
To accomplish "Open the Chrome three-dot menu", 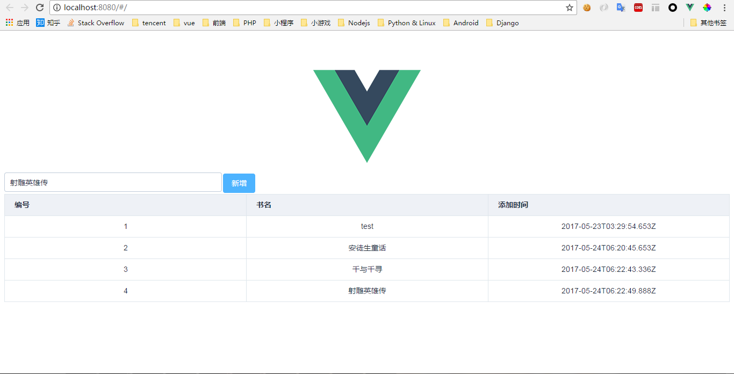I will click(x=724, y=8).
